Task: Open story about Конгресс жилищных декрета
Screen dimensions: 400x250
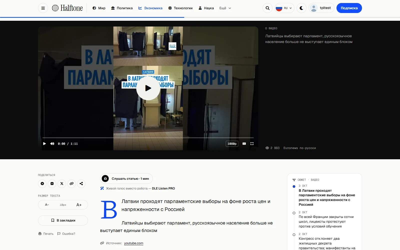Action: (327, 243)
